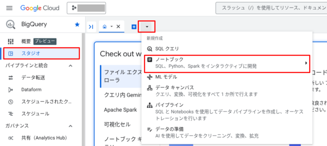327x146 pixels.
Task: Click the データ転送 arrows icon
Action: coord(11,78)
